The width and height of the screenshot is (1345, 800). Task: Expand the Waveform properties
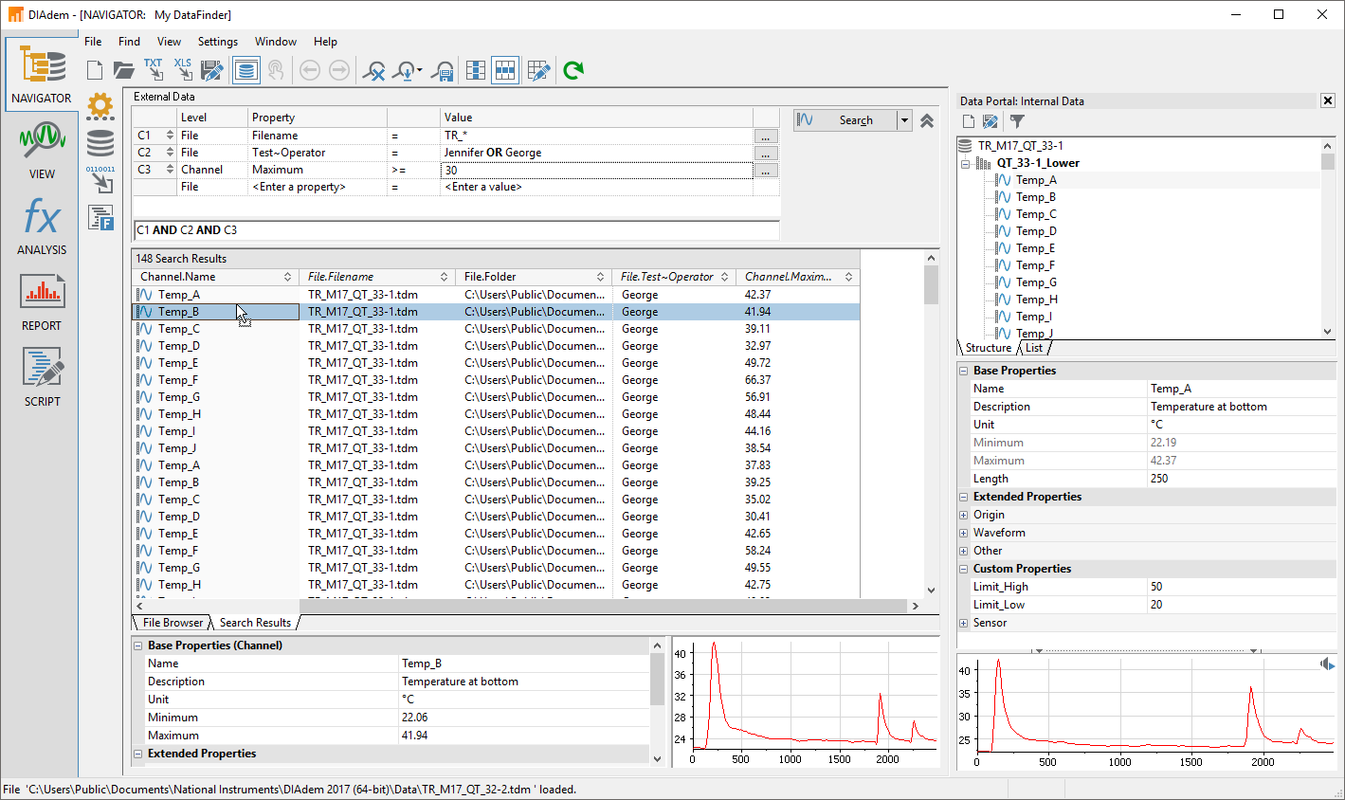pos(964,534)
